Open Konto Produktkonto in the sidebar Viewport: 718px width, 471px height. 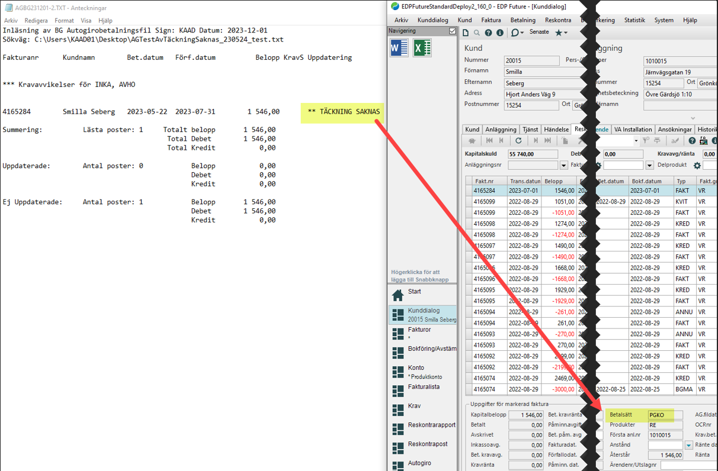click(x=423, y=372)
